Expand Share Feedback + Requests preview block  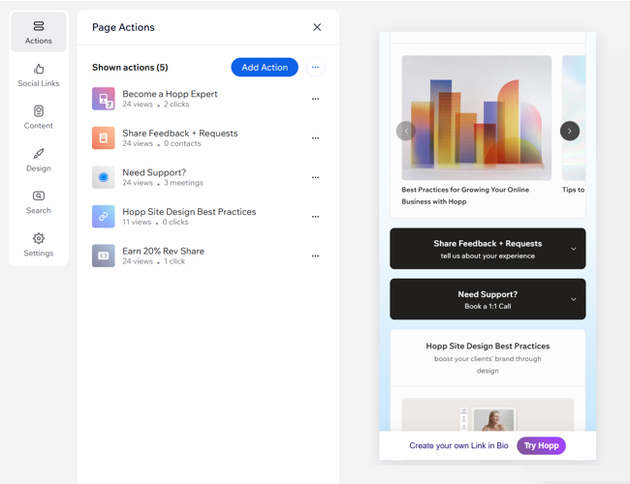click(x=488, y=249)
